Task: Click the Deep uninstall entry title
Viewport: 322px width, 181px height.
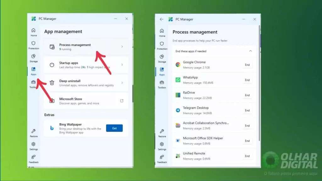Action: click(70, 81)
